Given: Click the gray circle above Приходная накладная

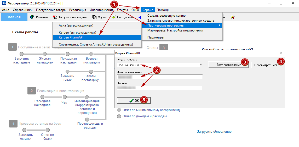Looking at the screenshot, I should coord(67,54).
